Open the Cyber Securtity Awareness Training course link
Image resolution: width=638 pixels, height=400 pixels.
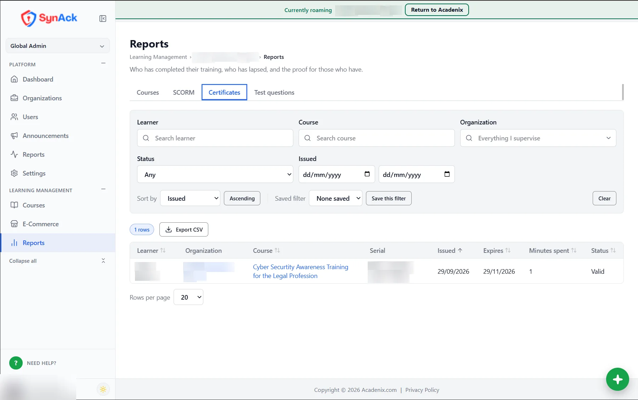coord(300,271)
